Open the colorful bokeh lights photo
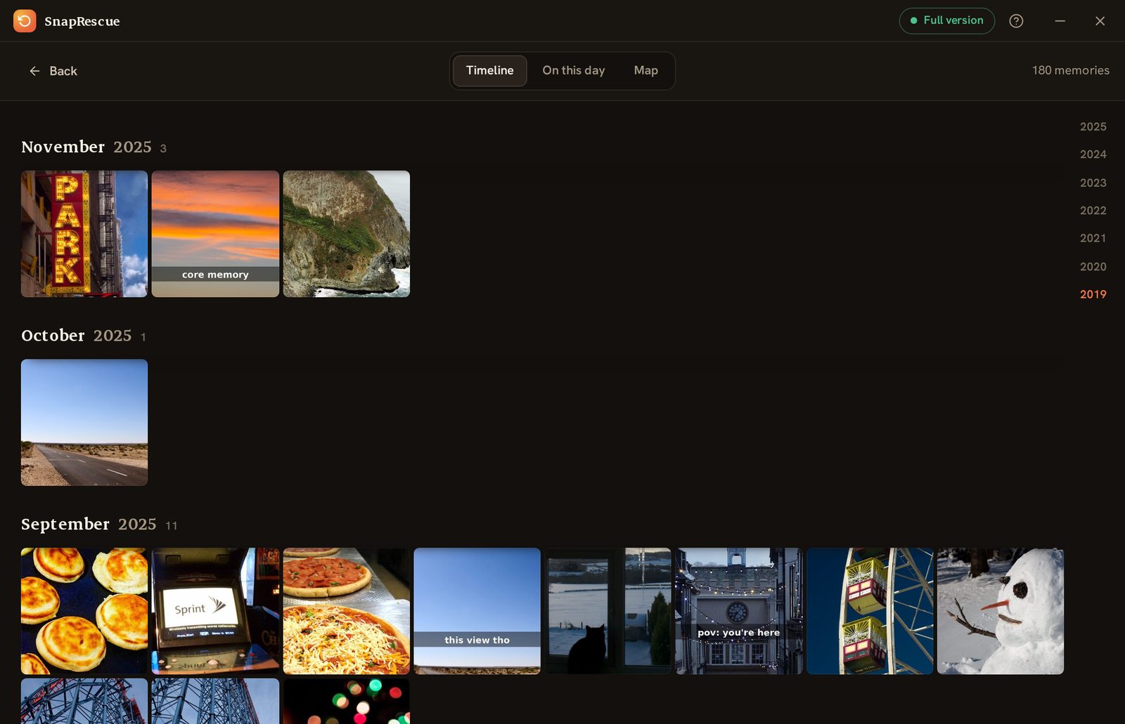Image resolution: width=1125 pixels, height=724 pixels. point(347,701)
